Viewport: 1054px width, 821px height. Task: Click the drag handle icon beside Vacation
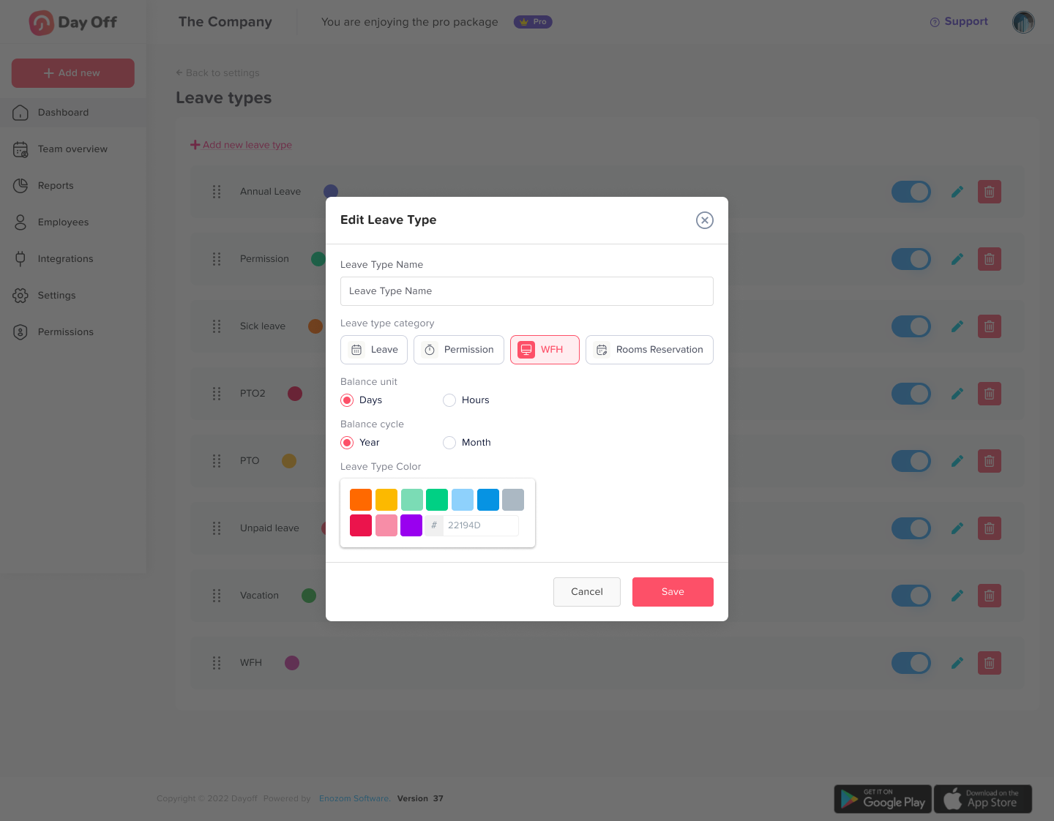(217, 596)
